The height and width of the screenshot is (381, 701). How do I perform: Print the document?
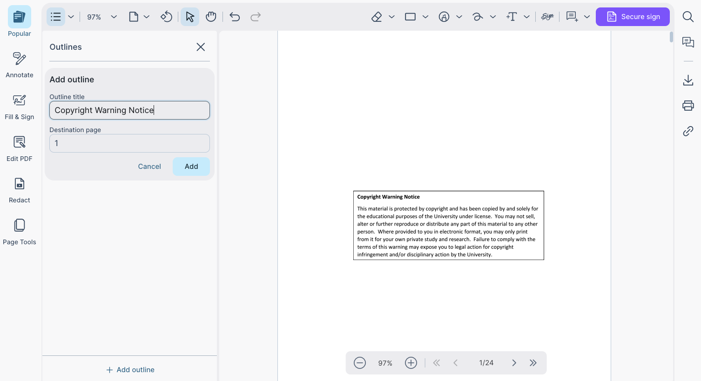point(688,105)
